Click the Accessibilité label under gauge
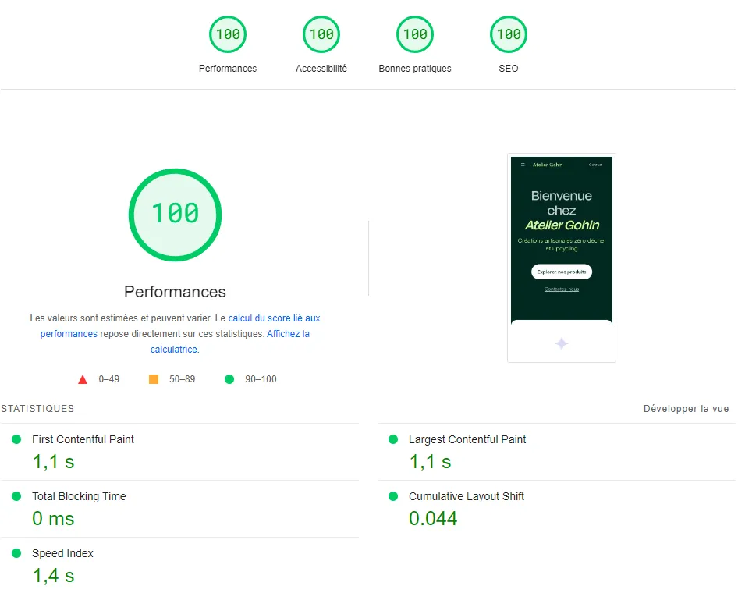This screenshot has width=738, height=593. click(321, 69)
